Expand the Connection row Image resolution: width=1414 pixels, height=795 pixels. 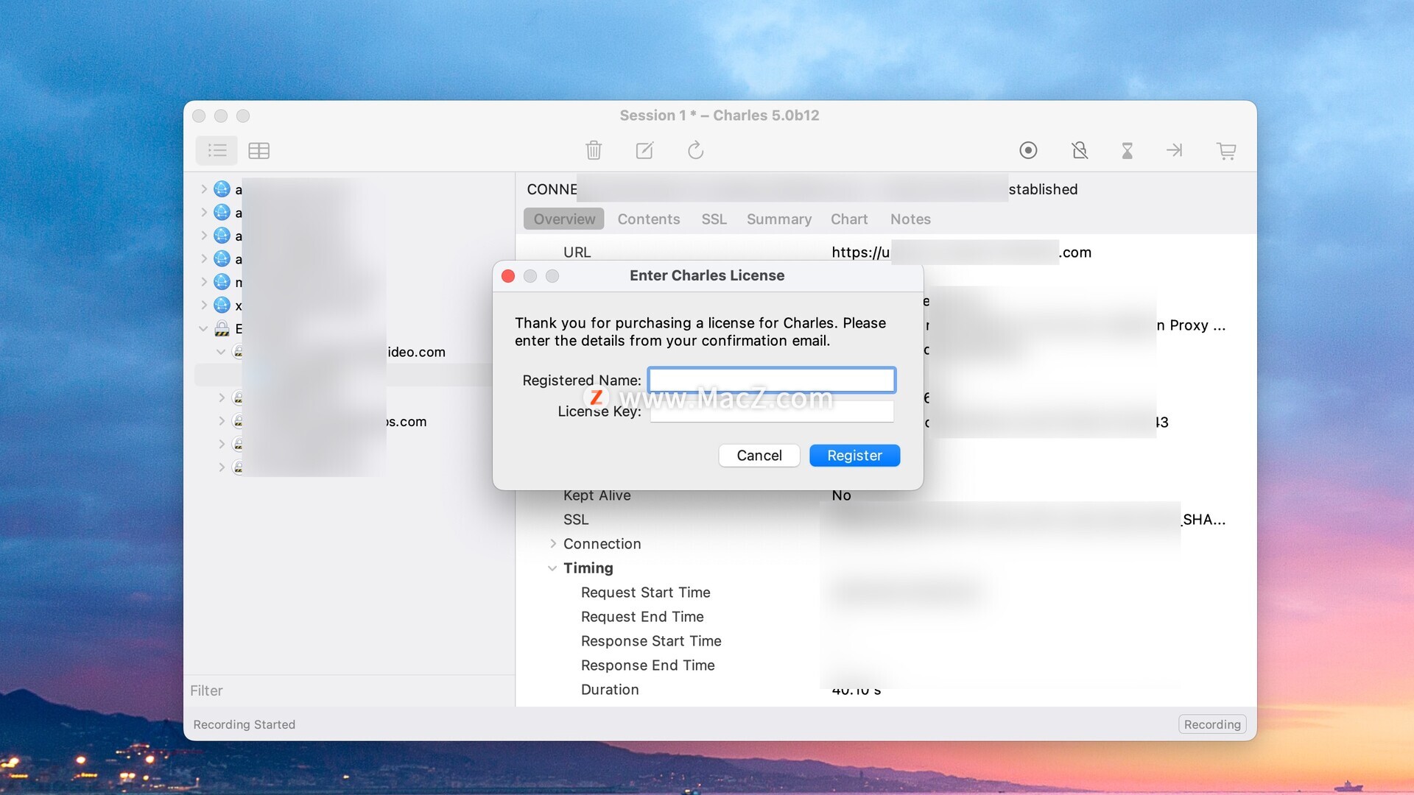click(553, 544)
